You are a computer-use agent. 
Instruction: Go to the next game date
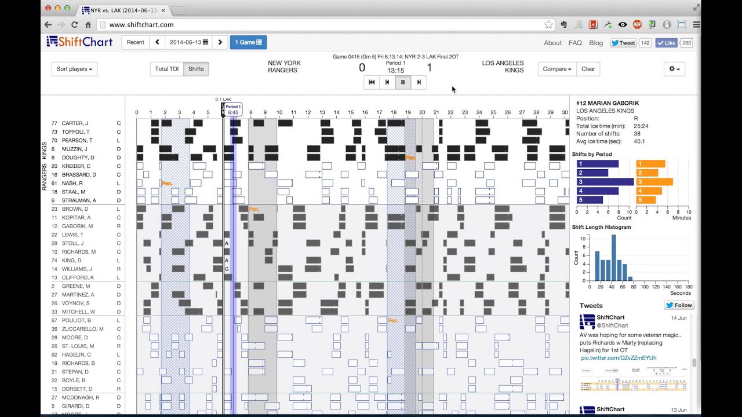[220, 42]
